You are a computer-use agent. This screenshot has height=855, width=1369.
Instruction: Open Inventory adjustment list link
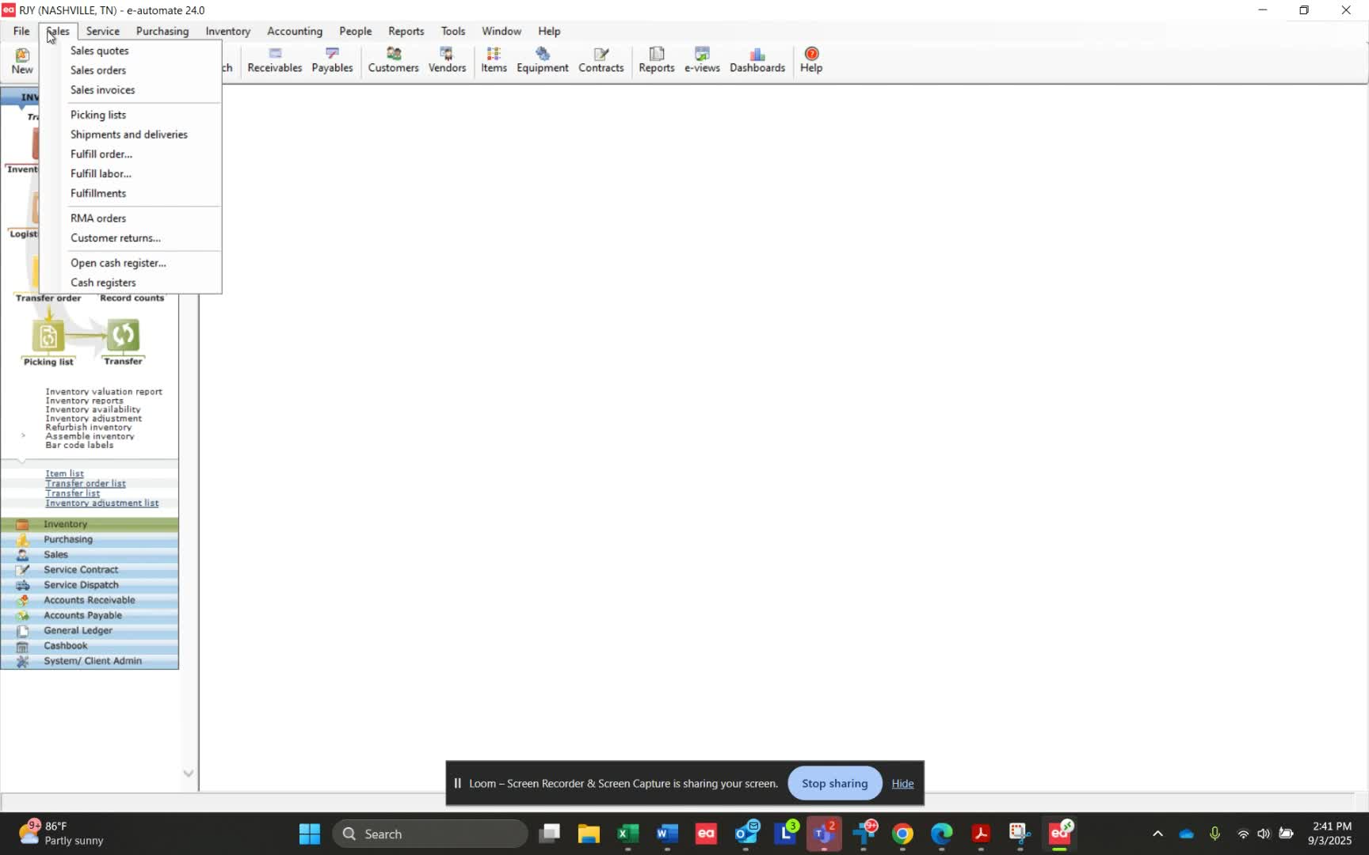tap(101, 503)
